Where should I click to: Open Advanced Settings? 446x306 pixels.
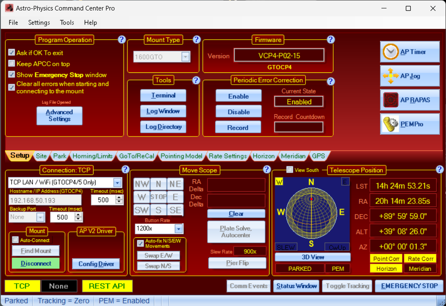pyautogui.click(x=60, y=116)
